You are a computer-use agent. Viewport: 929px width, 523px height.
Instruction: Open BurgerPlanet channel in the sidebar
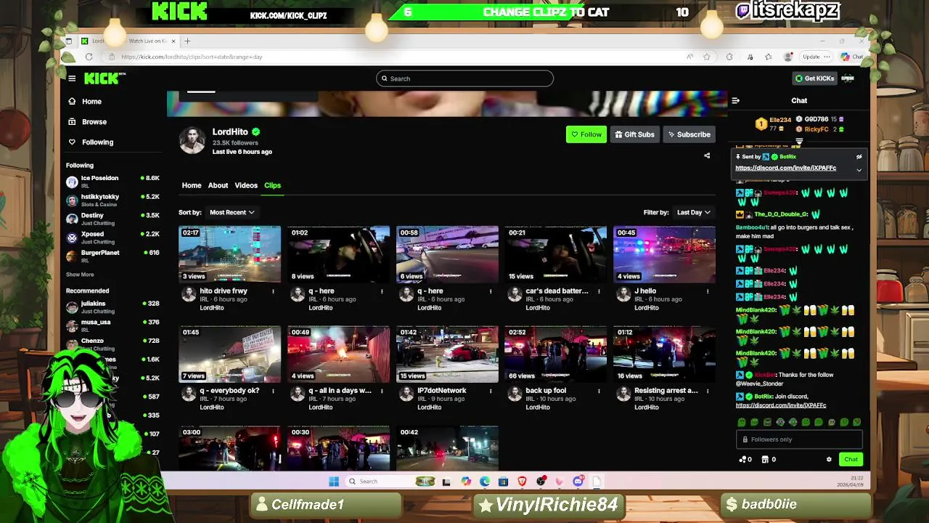coord(112,256)
